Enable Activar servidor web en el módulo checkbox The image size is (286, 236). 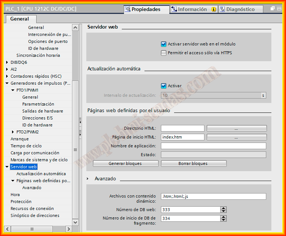point(164,44)
